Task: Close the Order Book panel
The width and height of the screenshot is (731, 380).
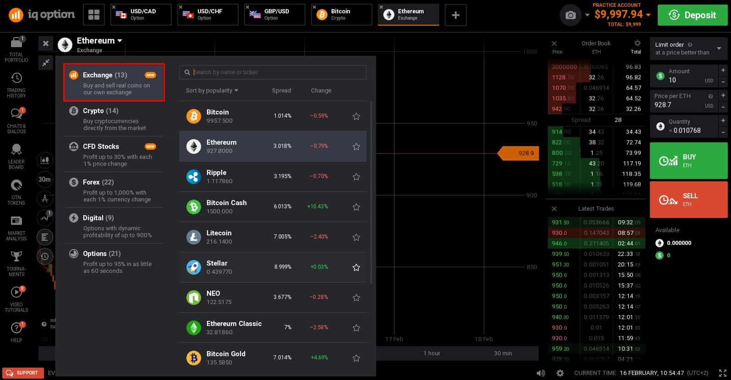Action: tap(554, 43)
